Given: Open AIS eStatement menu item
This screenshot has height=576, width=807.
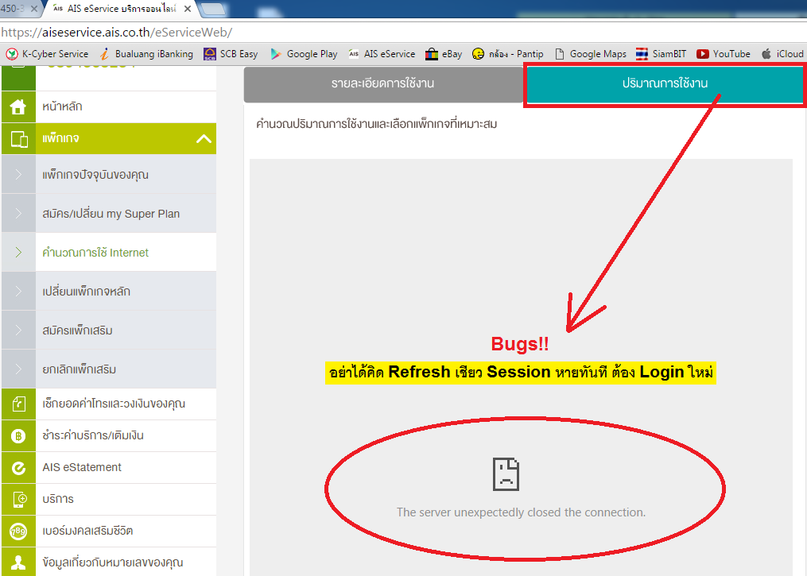Looking at the screenshot, I should tap(109, 468).
